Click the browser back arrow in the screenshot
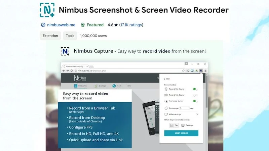Screen dimensions: 269x151 (x=64, y=71)
